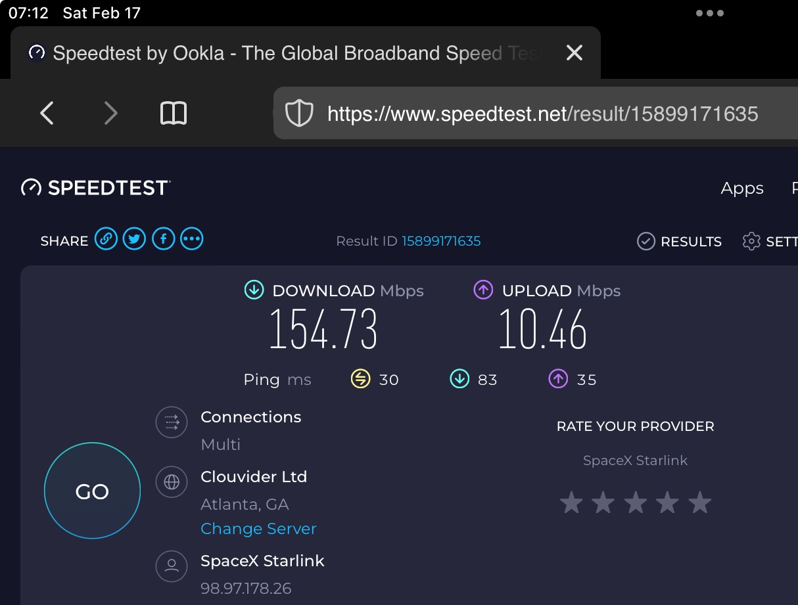Click the Connections multi icon
The width and height of the screenshot is (798, 605).
(x=172, y=422)
